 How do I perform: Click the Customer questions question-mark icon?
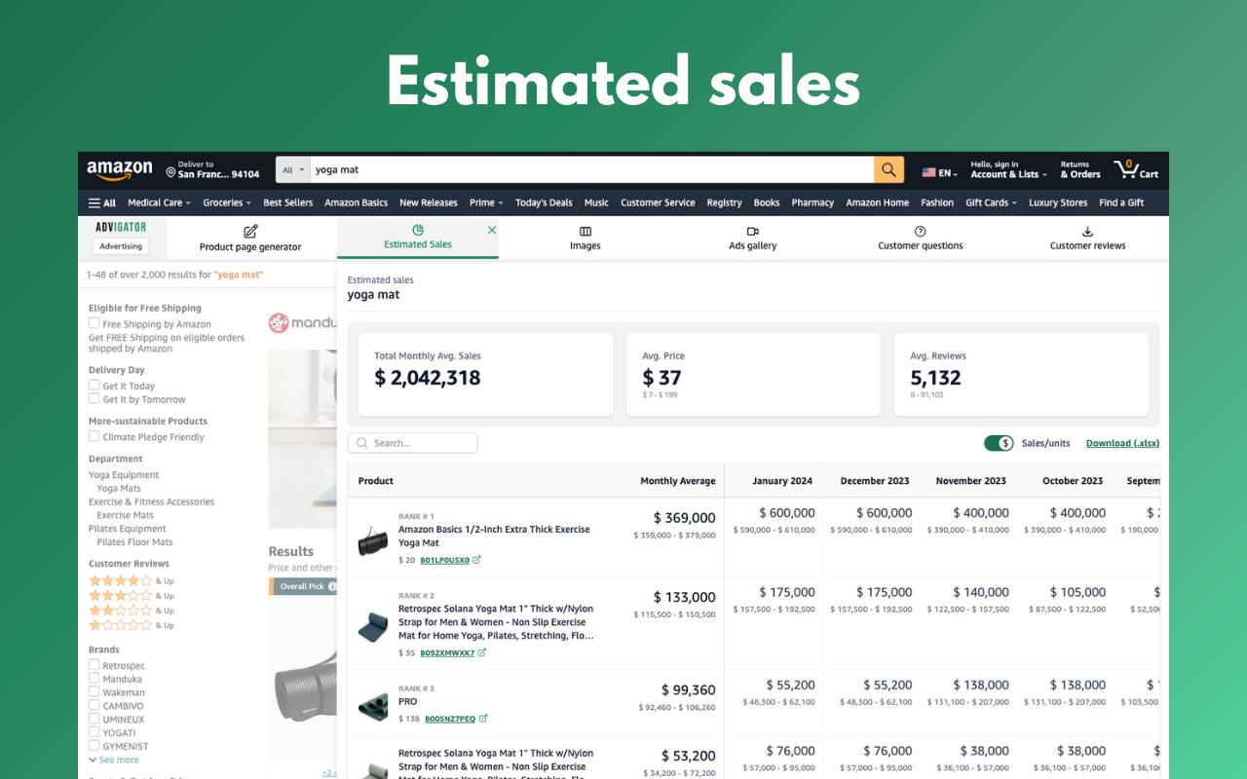[x=921, y=231]
